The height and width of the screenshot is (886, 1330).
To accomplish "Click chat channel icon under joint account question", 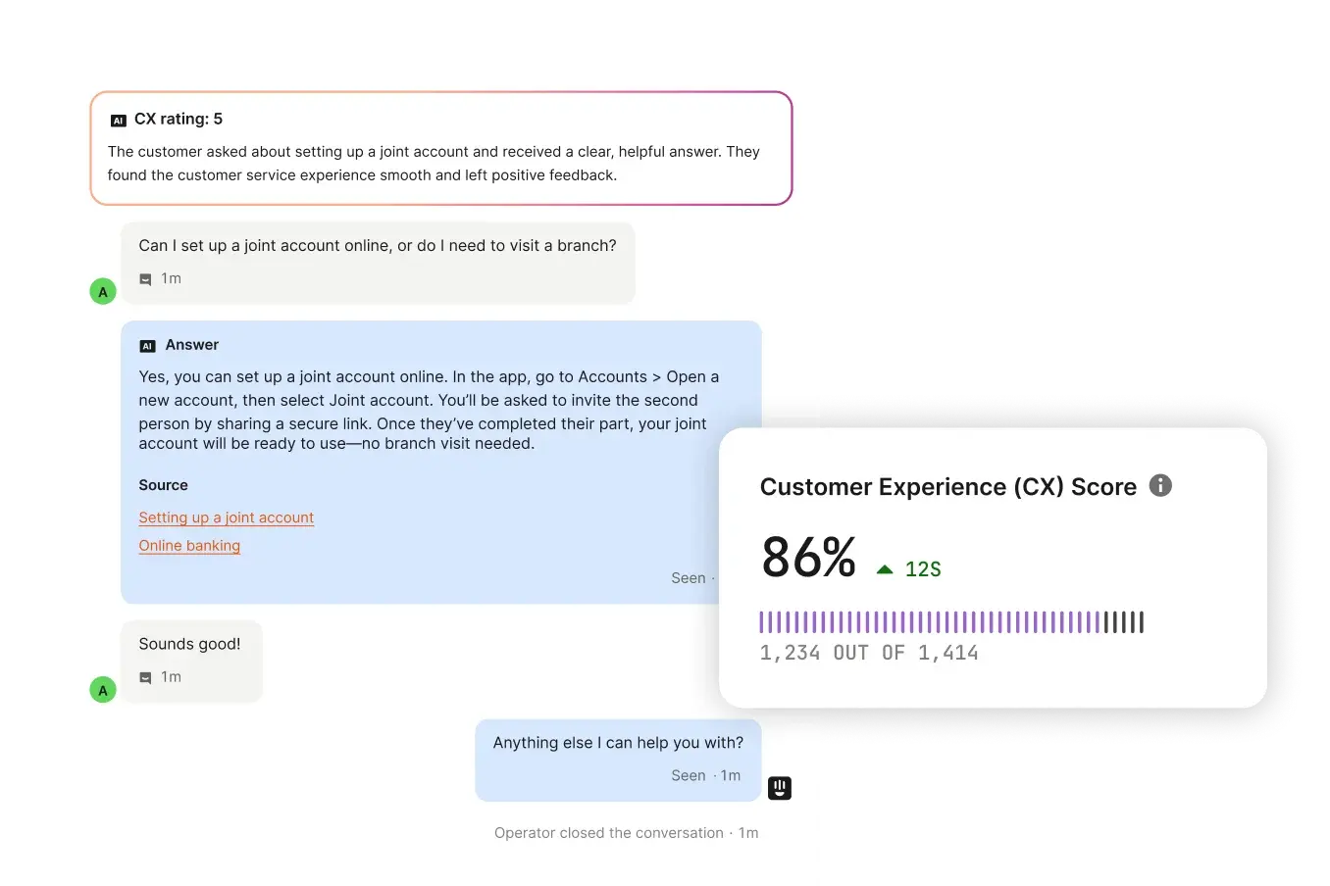I will point(145,279).
